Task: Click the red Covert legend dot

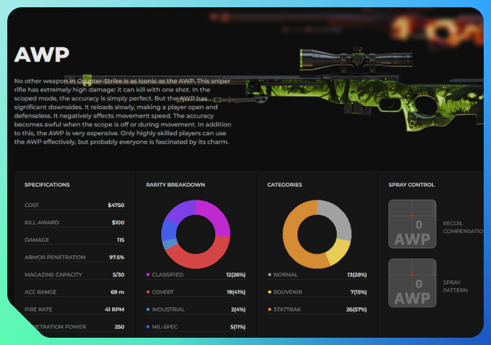Action: pos(148,292)
